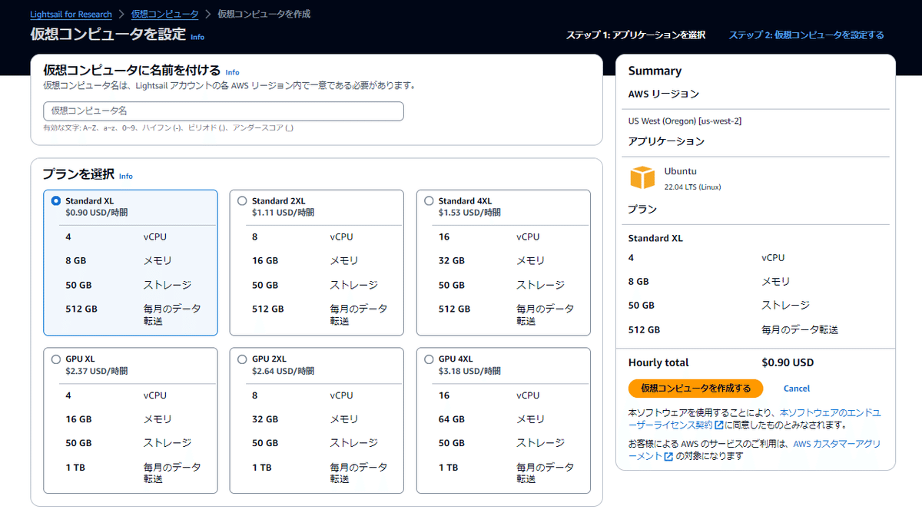Click 1 TB transfer value in GPU XL card
Image resolution: width=922 pixels, height=516 pixels.
[75, 467]
